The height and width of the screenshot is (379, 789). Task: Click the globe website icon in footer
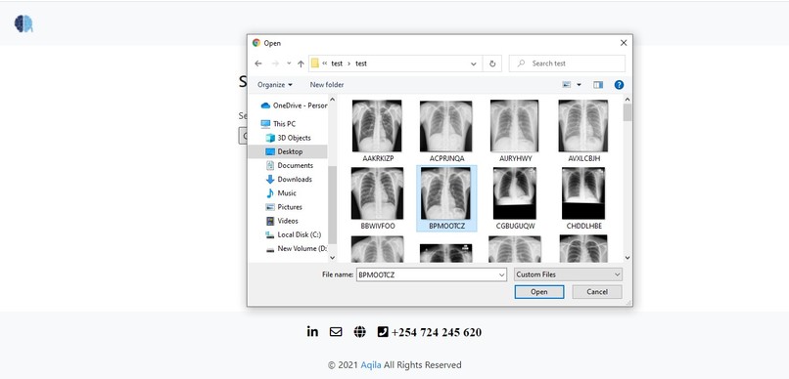pos(359,332)
